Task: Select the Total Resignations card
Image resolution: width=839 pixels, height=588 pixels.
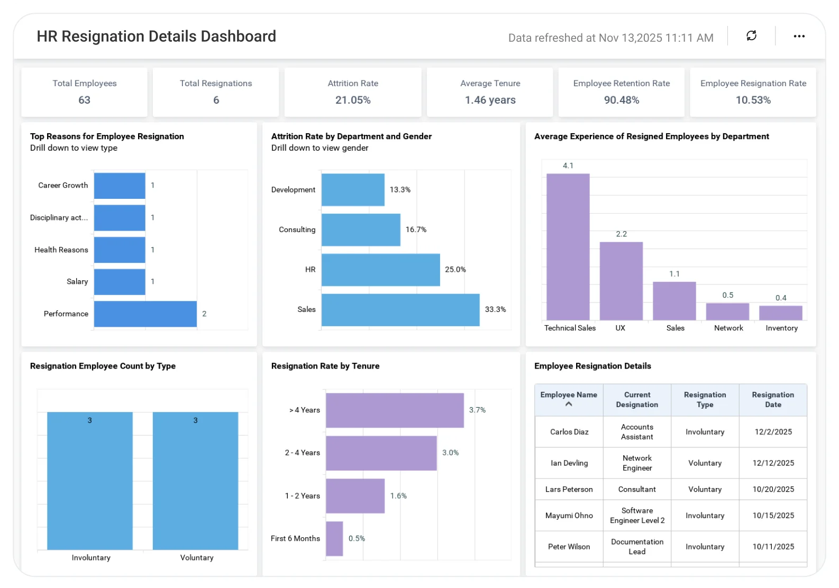Action: click(216, 92)
